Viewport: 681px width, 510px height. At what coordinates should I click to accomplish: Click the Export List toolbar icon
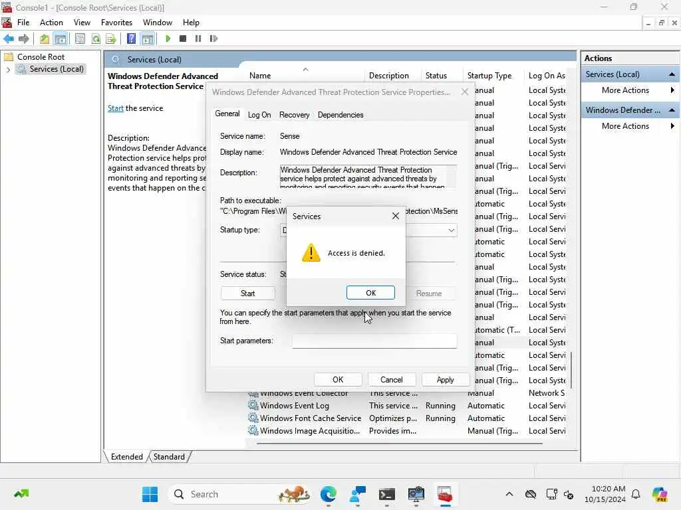[111, 39]
